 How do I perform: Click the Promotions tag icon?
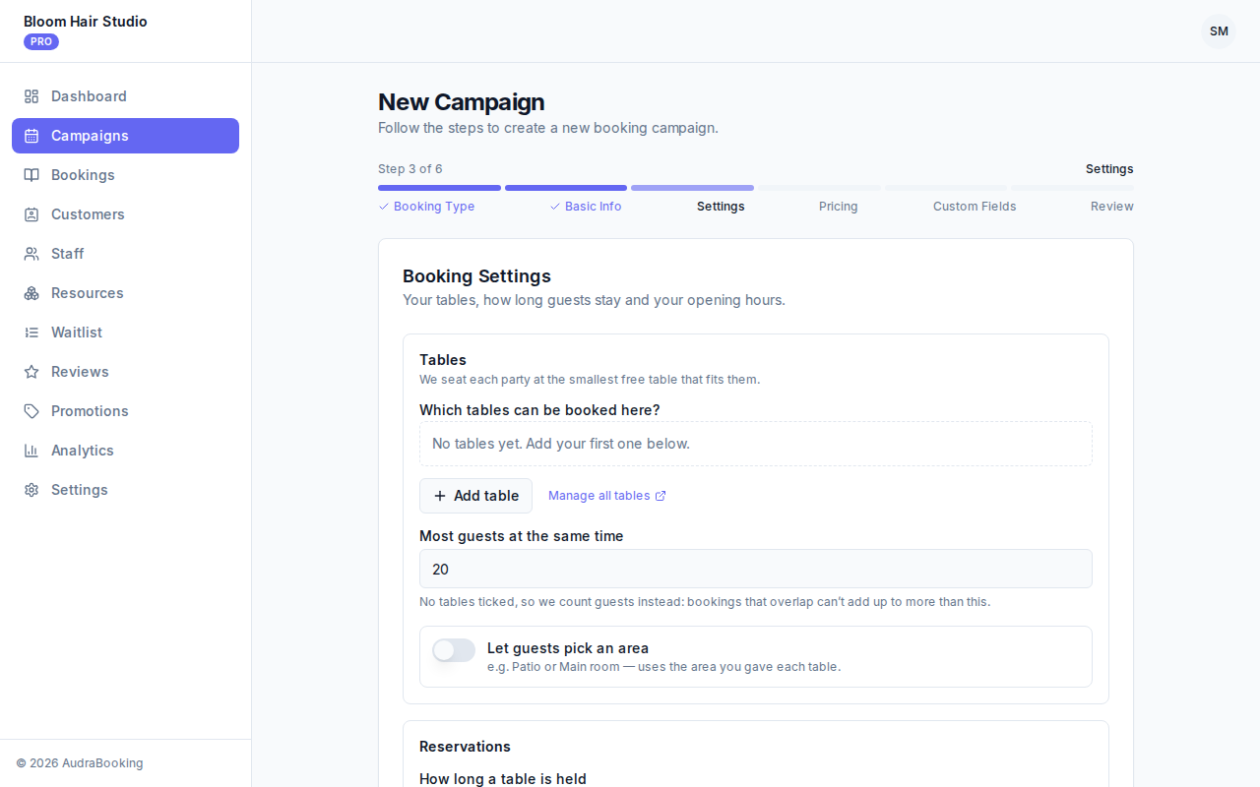coord(31,411)
